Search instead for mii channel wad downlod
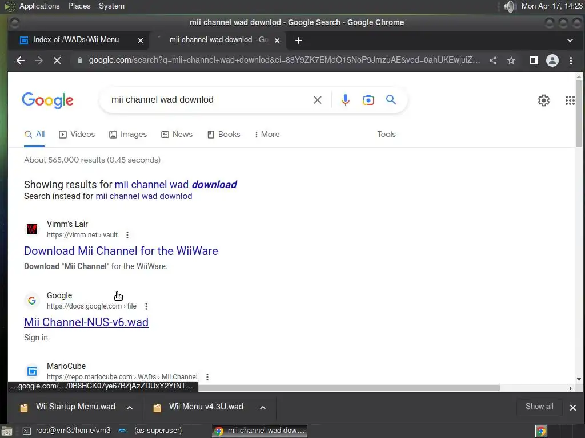The height and width of the screenshot is (438, 585). (143, 196)
